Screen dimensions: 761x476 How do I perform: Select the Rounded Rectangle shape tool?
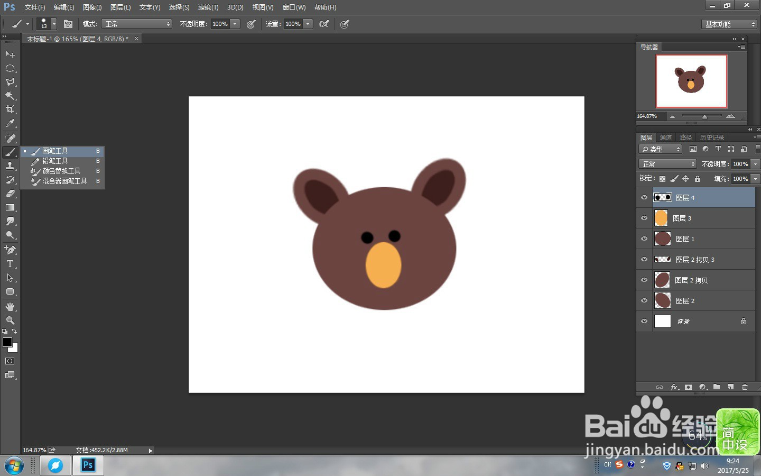[10, 291]
